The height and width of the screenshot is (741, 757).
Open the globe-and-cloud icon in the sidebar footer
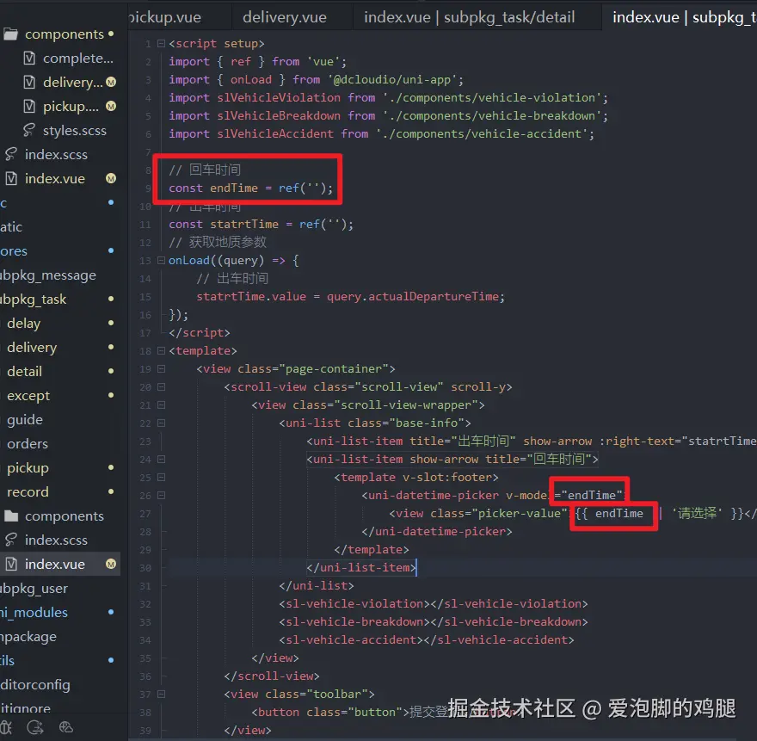pos(65,727)
